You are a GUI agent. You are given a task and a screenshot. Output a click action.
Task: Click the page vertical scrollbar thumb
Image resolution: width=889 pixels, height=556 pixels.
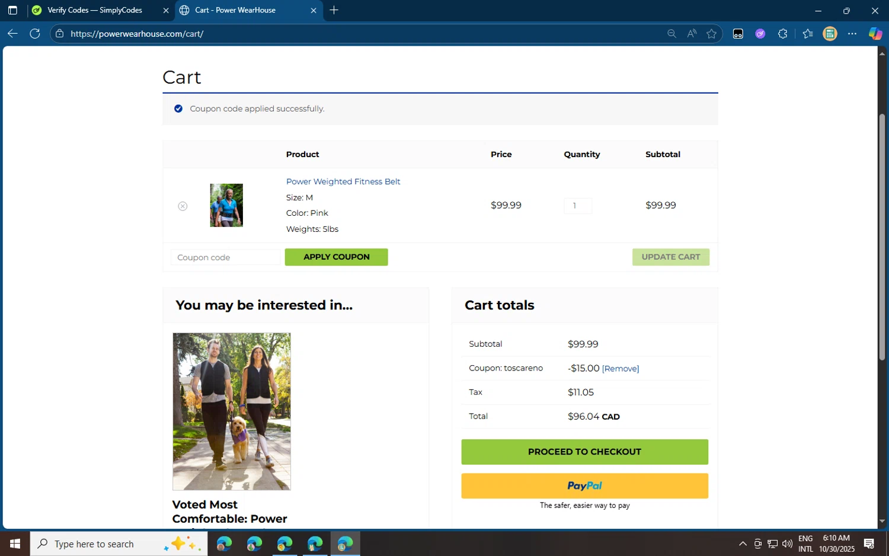point(882,237)
